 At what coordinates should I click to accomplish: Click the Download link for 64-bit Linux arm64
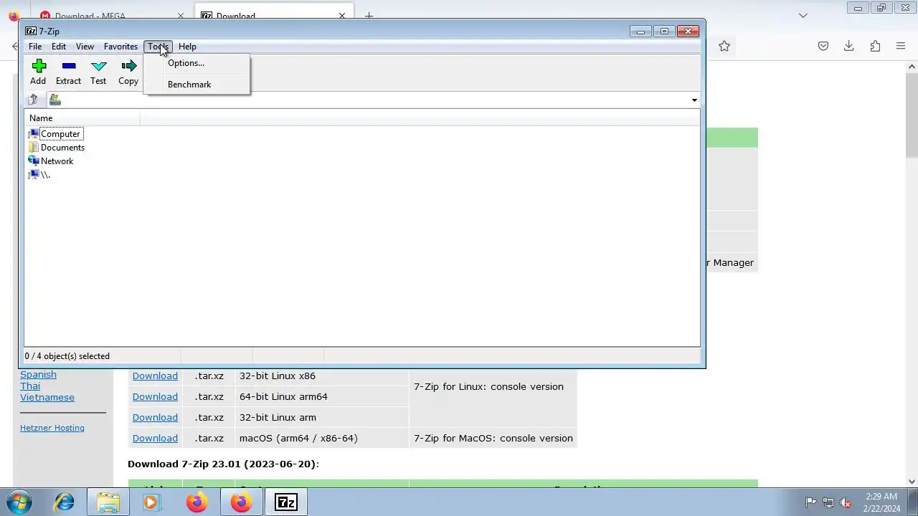pyautogui.click(x=155, y=396)
